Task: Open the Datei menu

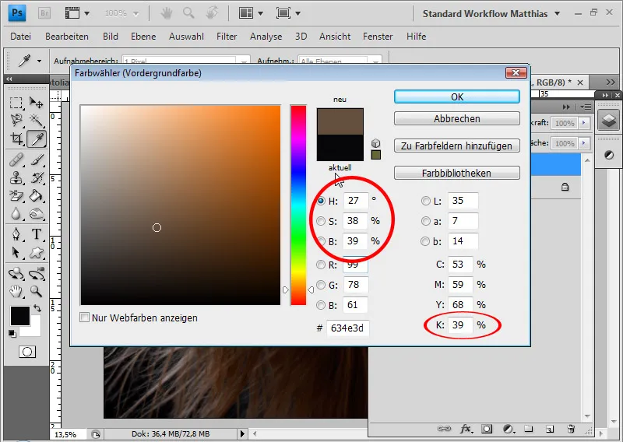Action: click(21, 37)
